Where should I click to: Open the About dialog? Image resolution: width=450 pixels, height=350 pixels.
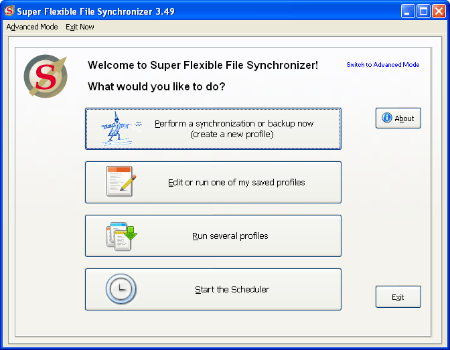click(x=398, y=118)
